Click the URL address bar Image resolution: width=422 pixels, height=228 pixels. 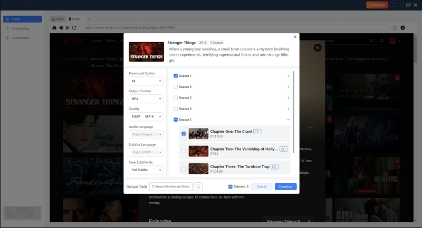(x=234, y=28)
